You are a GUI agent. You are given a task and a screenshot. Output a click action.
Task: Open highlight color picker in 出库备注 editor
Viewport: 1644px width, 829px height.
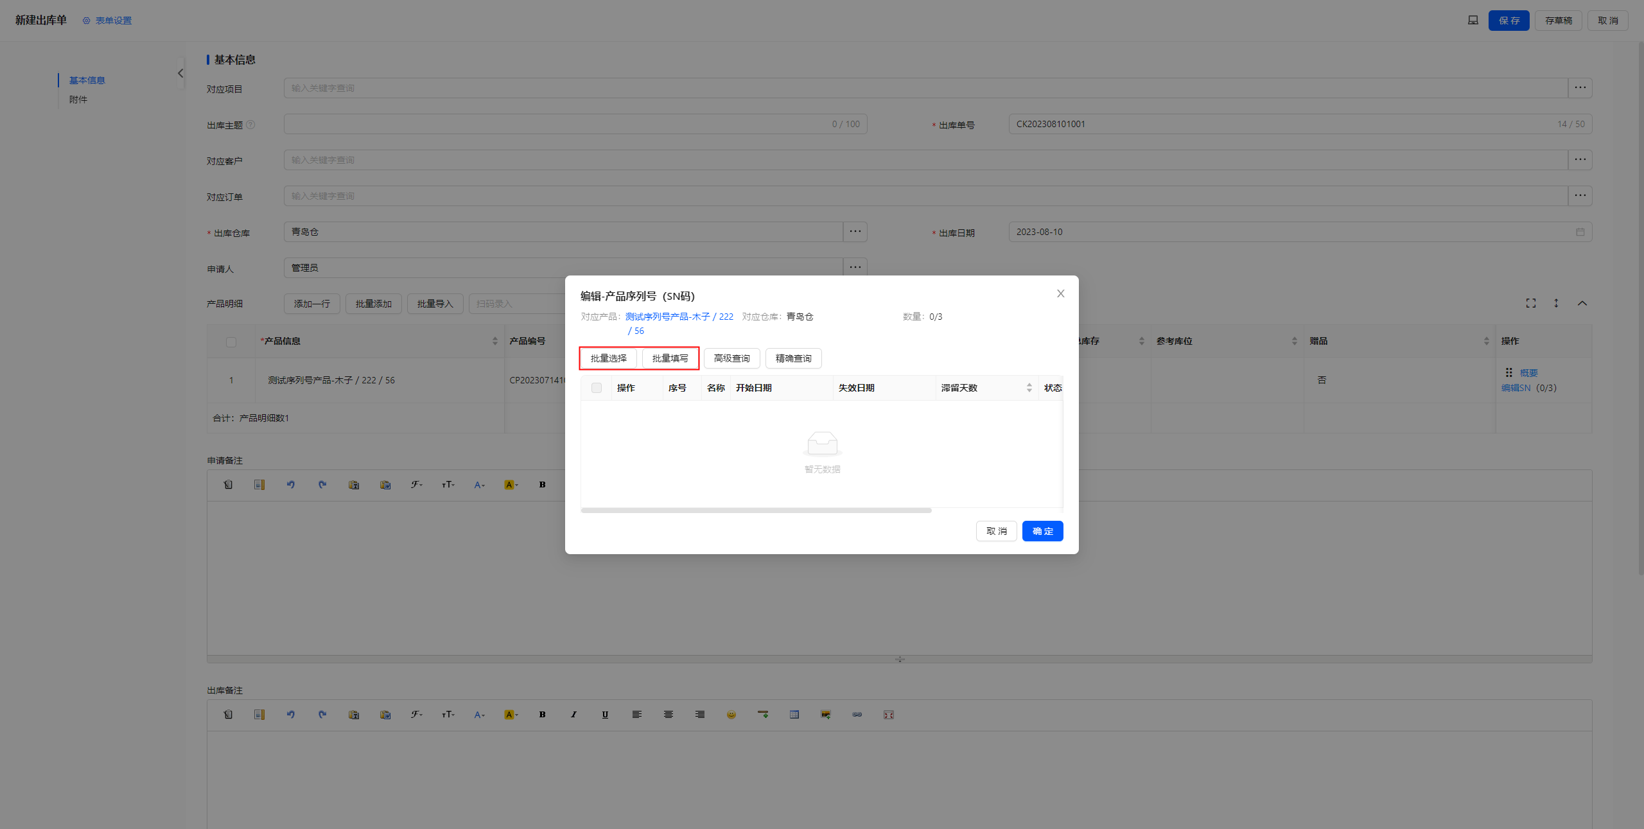click(x=511, y=715)
